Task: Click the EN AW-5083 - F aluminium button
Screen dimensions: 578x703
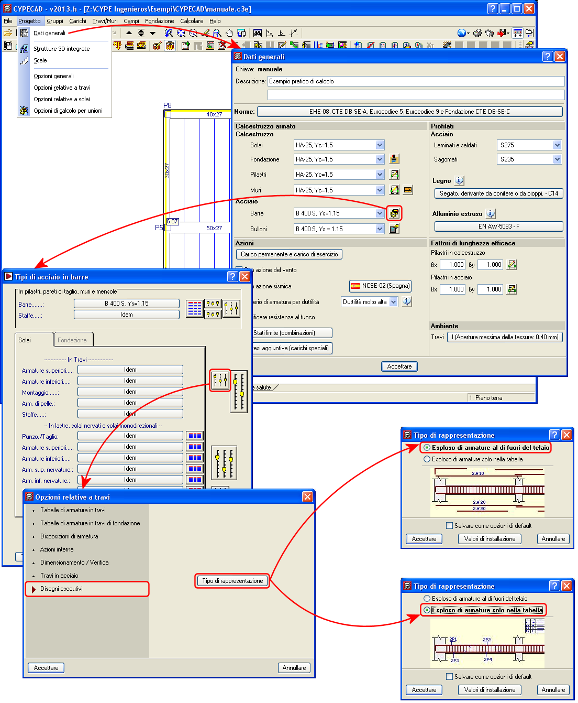Action: (499, 226)
